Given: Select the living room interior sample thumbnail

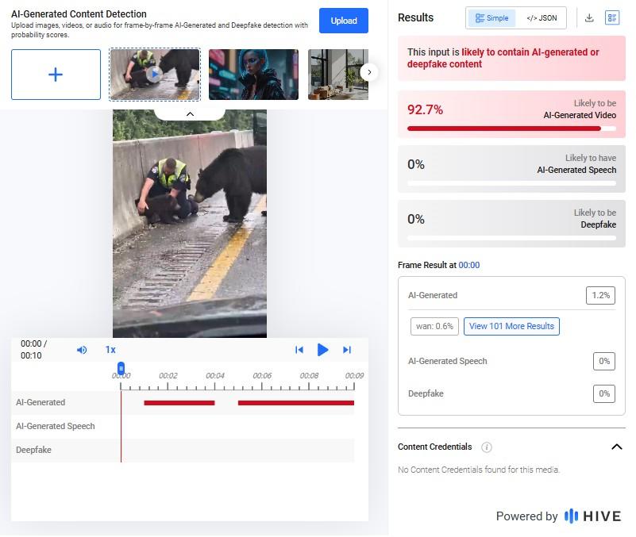Looking at the screenshot, I should pyautogui.click(x=338, y=75).
